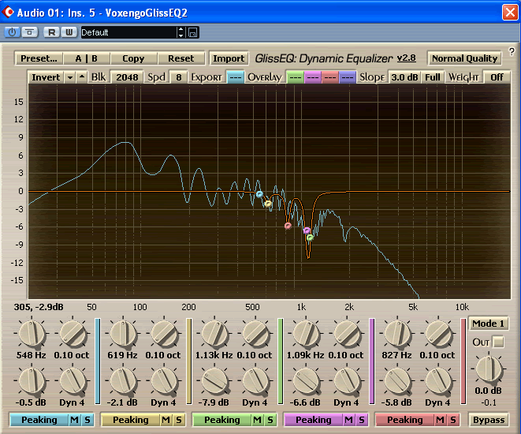The width and height of the screenshot is (521, 434).
Task: Select the purple band control point on curve
Action: (x=307, y=230)
